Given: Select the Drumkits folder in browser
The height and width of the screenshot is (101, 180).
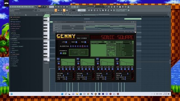Looking at the screenshot, I should [x=15, y=39].
